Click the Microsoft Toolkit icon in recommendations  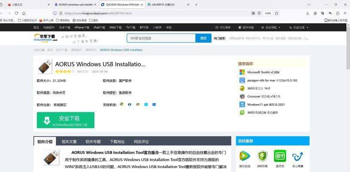click(x=242, y=72)
